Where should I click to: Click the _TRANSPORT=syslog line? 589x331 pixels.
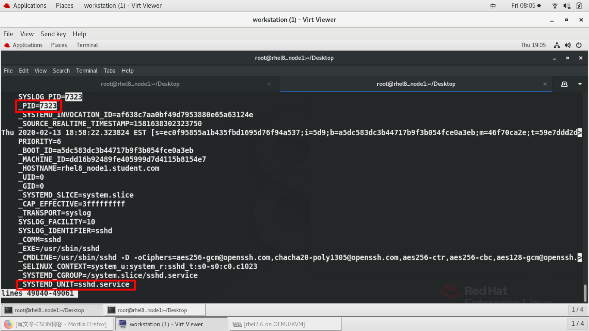(54, 213)
